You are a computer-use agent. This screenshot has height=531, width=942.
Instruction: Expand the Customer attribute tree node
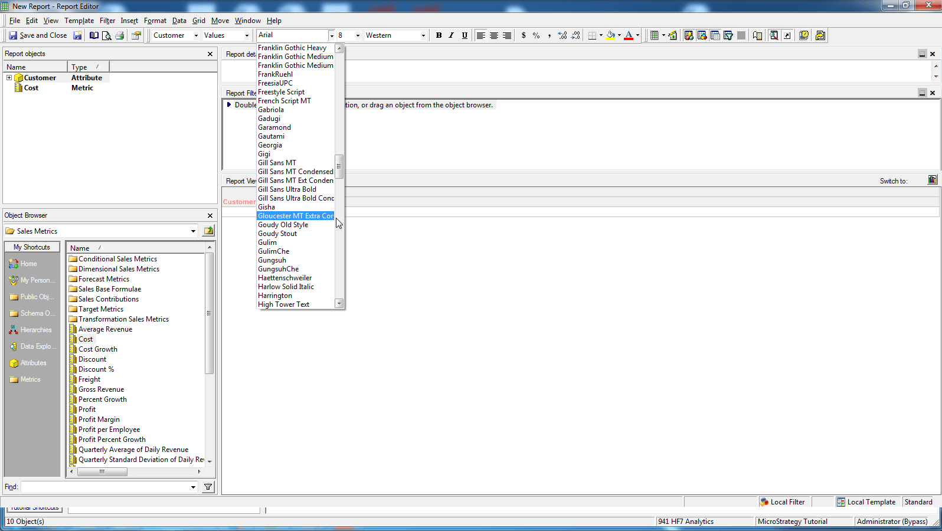(x=9, y=78)
